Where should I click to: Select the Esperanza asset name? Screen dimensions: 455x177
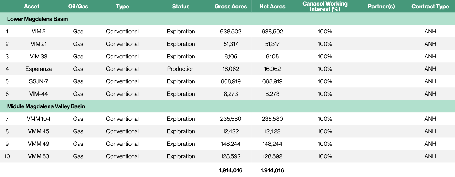pos(39,69)
